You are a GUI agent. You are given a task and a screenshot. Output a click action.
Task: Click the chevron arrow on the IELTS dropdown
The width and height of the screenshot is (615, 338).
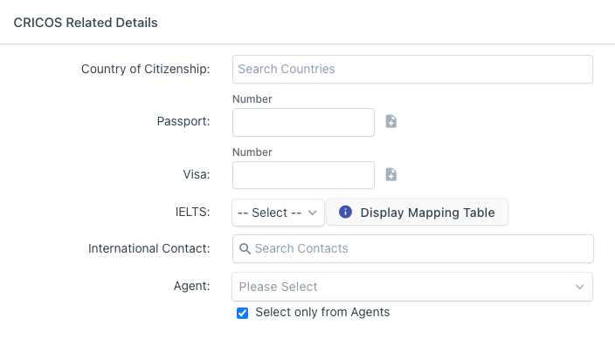[312, 213]
